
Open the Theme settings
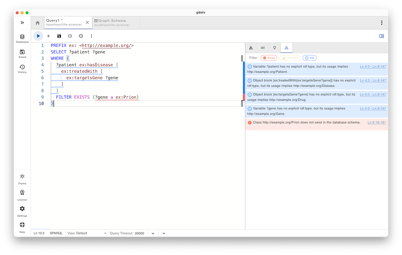click(22, 178)
